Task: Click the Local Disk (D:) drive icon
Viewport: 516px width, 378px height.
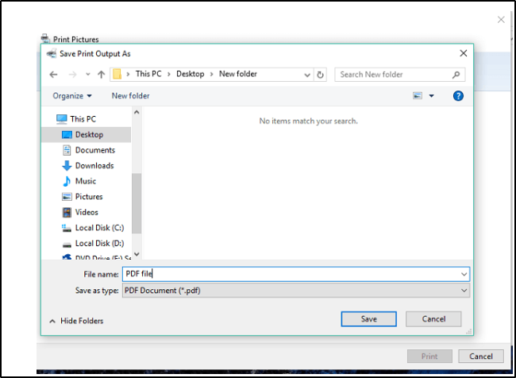Action: [67, 245]
